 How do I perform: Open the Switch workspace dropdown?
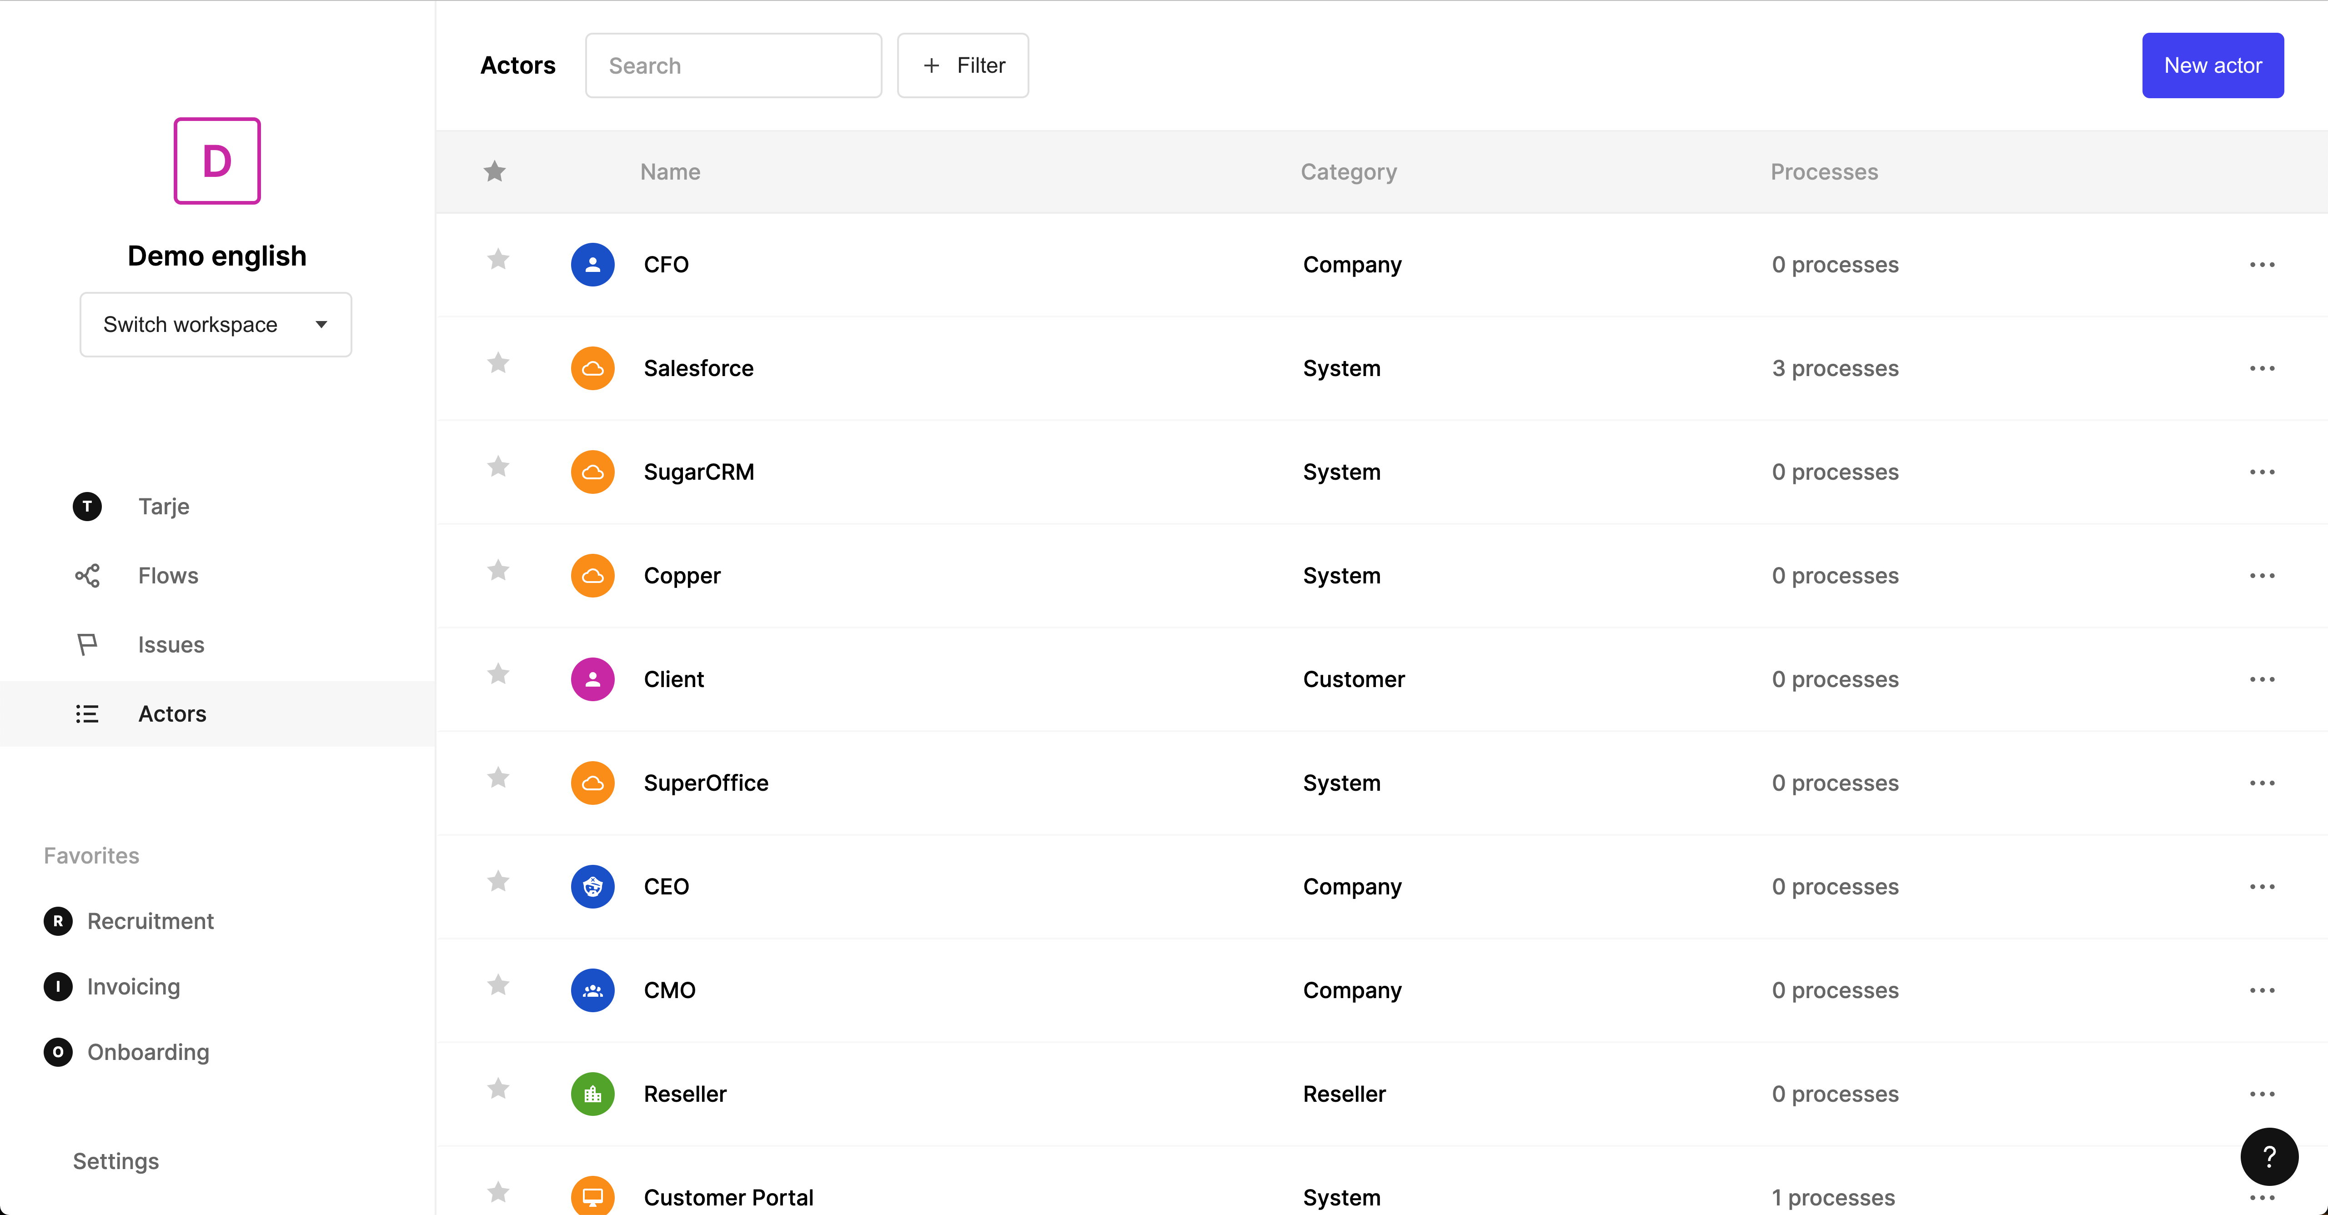[215, 325]
